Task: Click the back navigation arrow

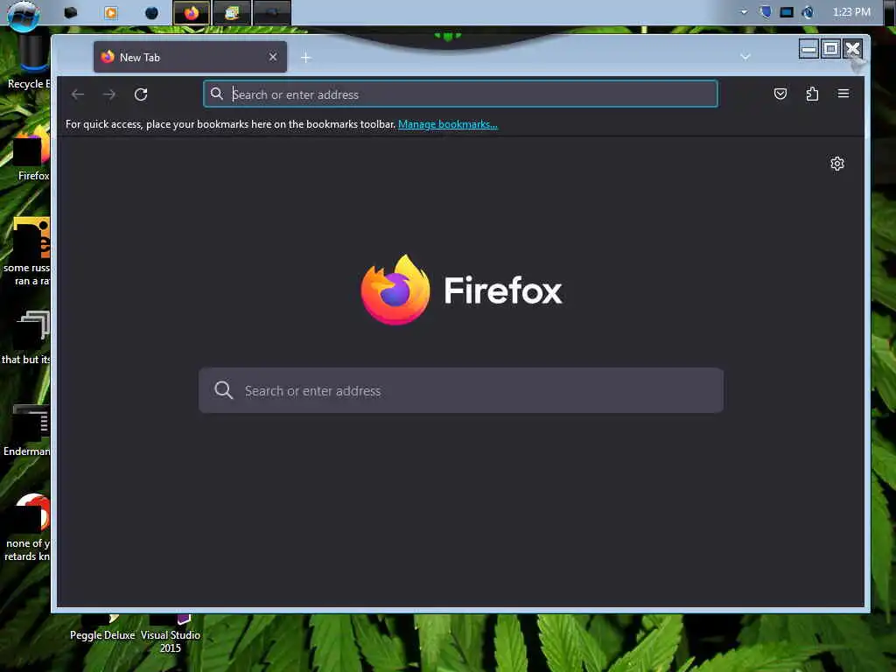Action: tap(78, 94)
